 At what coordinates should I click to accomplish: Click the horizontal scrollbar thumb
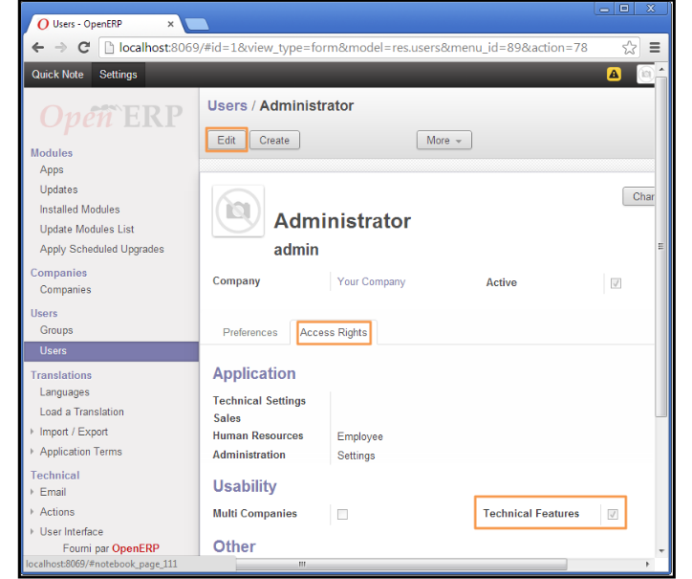click(401, 564)
